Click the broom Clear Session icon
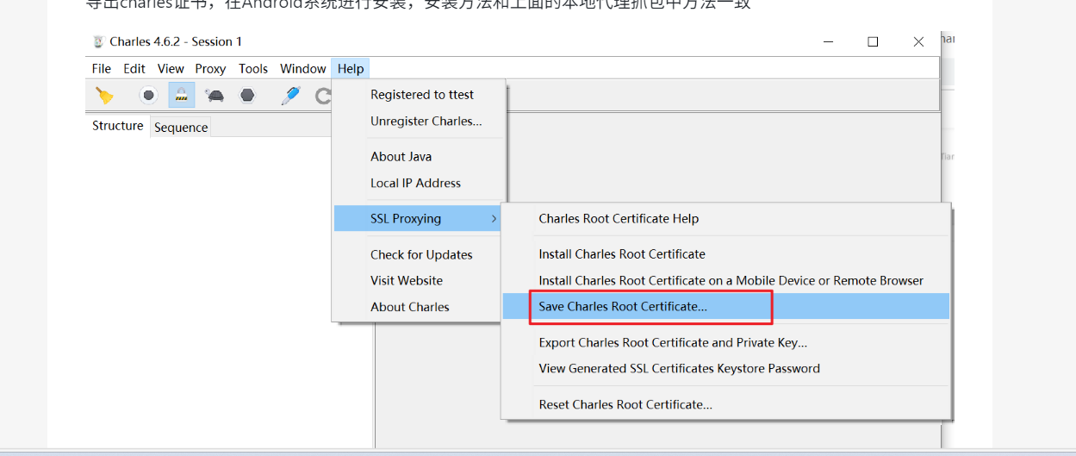 click(105, 96)
